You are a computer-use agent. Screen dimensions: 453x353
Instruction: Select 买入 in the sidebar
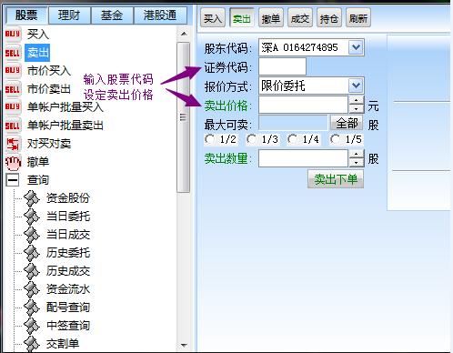point(38,34)
